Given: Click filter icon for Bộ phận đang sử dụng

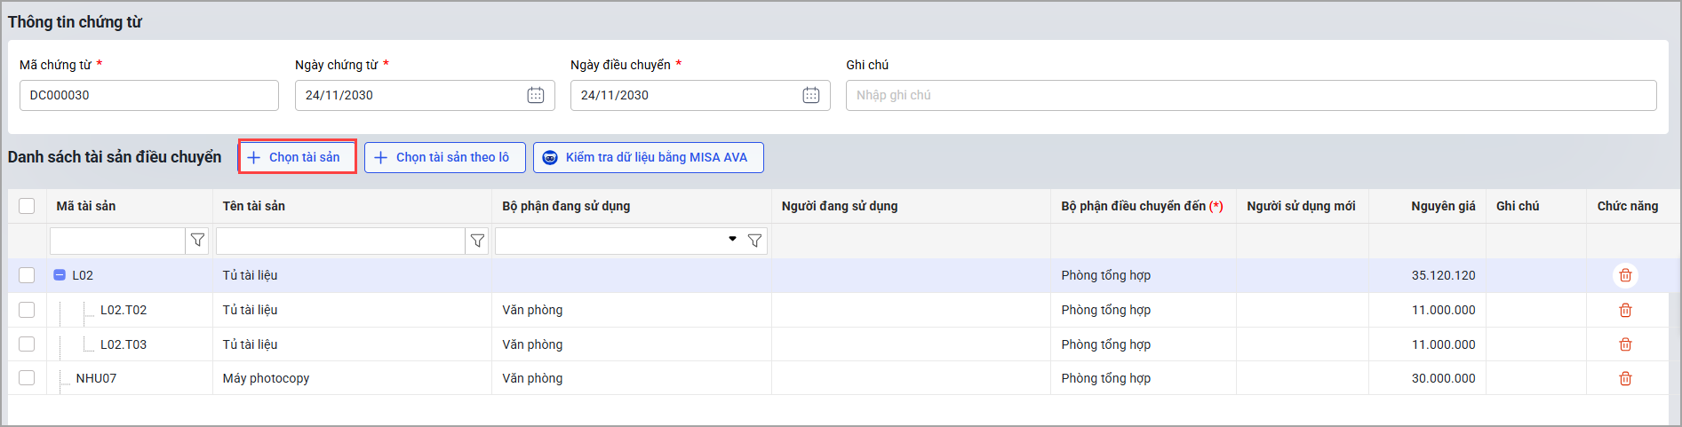Looking at the screenshot, I should pos(754,241).
